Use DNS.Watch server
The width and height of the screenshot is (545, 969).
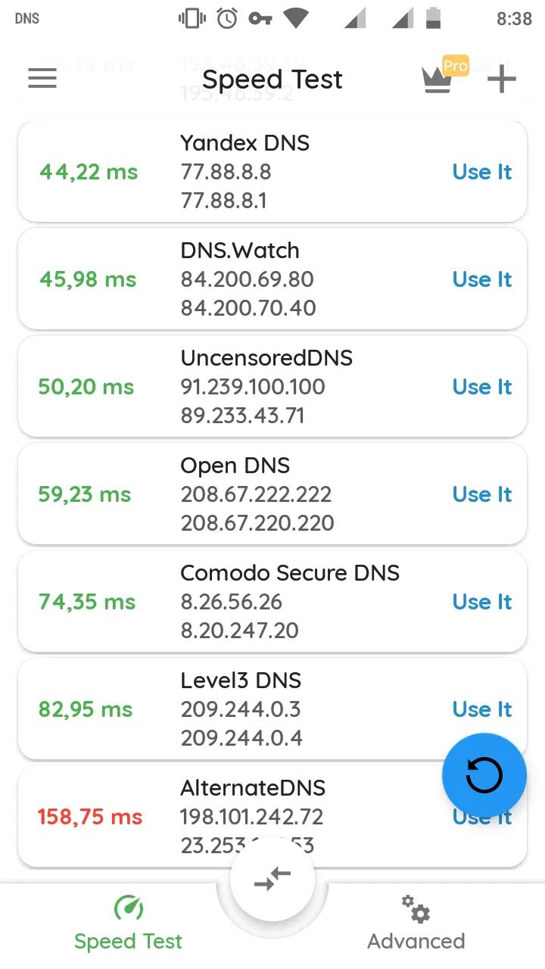click(x=482, y=280)
